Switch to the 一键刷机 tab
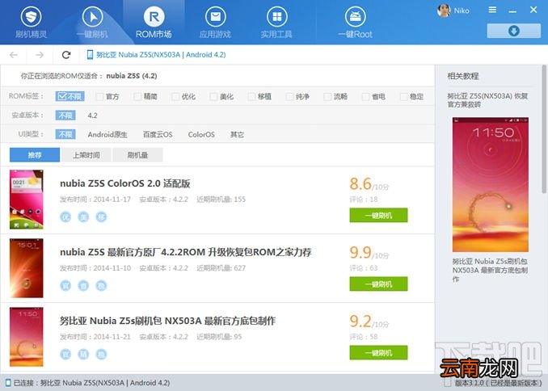 coord(92,23)
